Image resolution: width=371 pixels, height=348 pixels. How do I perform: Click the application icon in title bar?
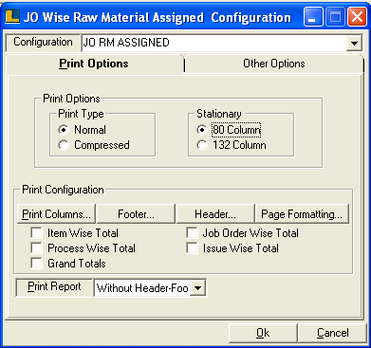click(12, 16)
